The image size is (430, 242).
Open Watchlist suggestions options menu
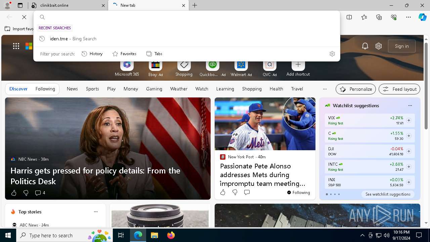(410, 106)
